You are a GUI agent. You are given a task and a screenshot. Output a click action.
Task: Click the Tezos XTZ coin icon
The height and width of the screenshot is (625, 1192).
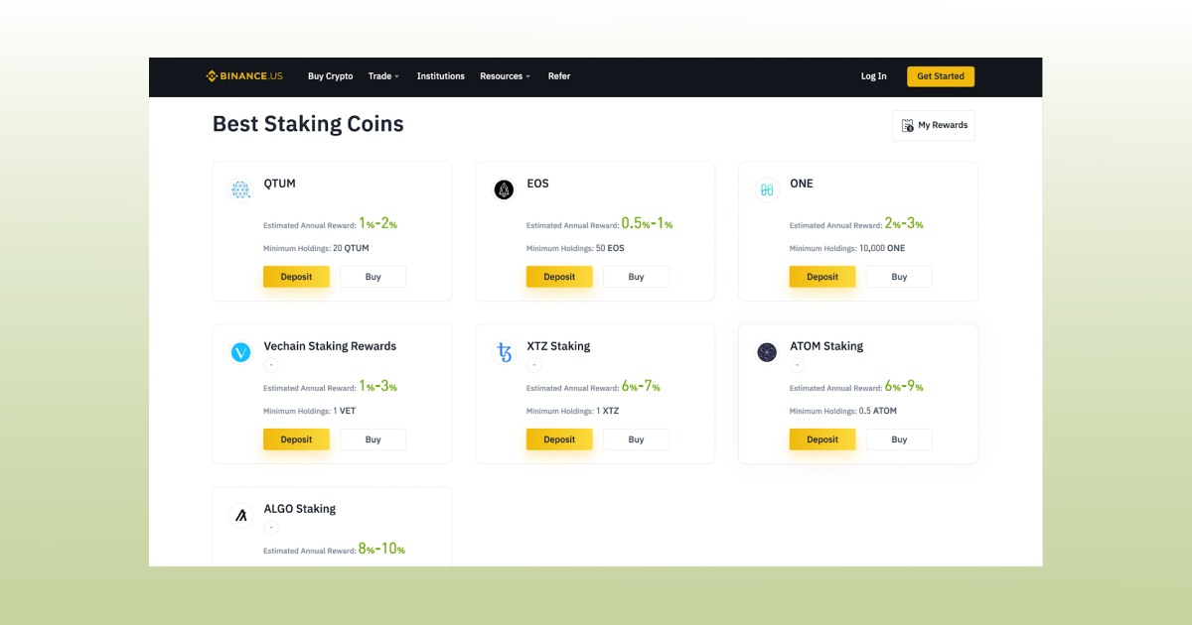tap(504, 352)
